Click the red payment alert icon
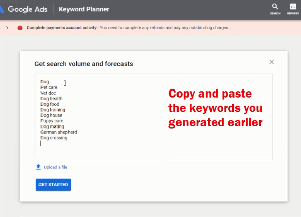This screenshot has width=301, height=217. (x=20, y=28)
